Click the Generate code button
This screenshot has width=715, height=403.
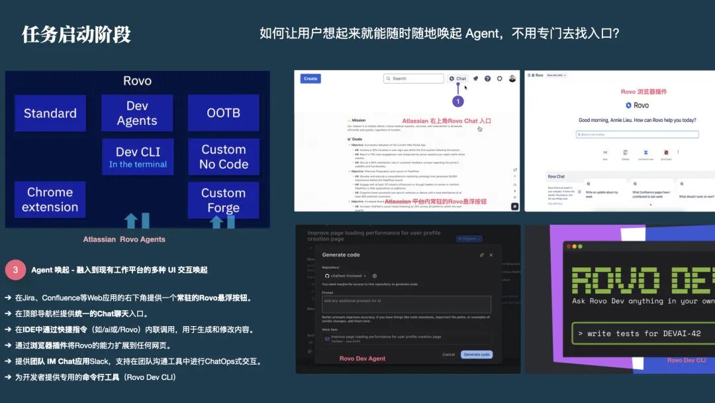pyautogui.click(x=477, y=355)
